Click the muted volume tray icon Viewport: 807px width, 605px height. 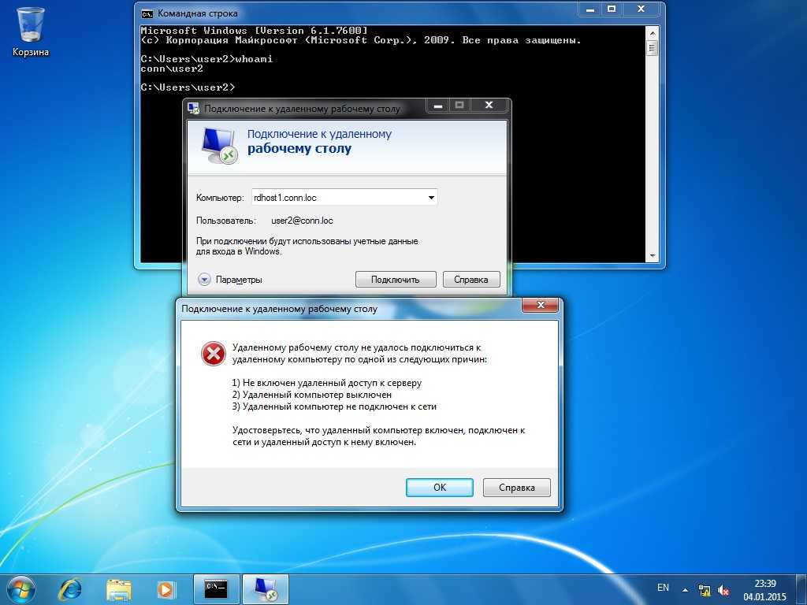click(723, 590)
